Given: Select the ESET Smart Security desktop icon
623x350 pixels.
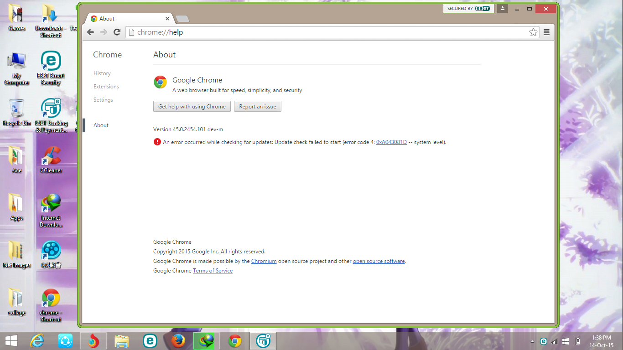Looking at the screenshot, I should (x=51, y=69).
